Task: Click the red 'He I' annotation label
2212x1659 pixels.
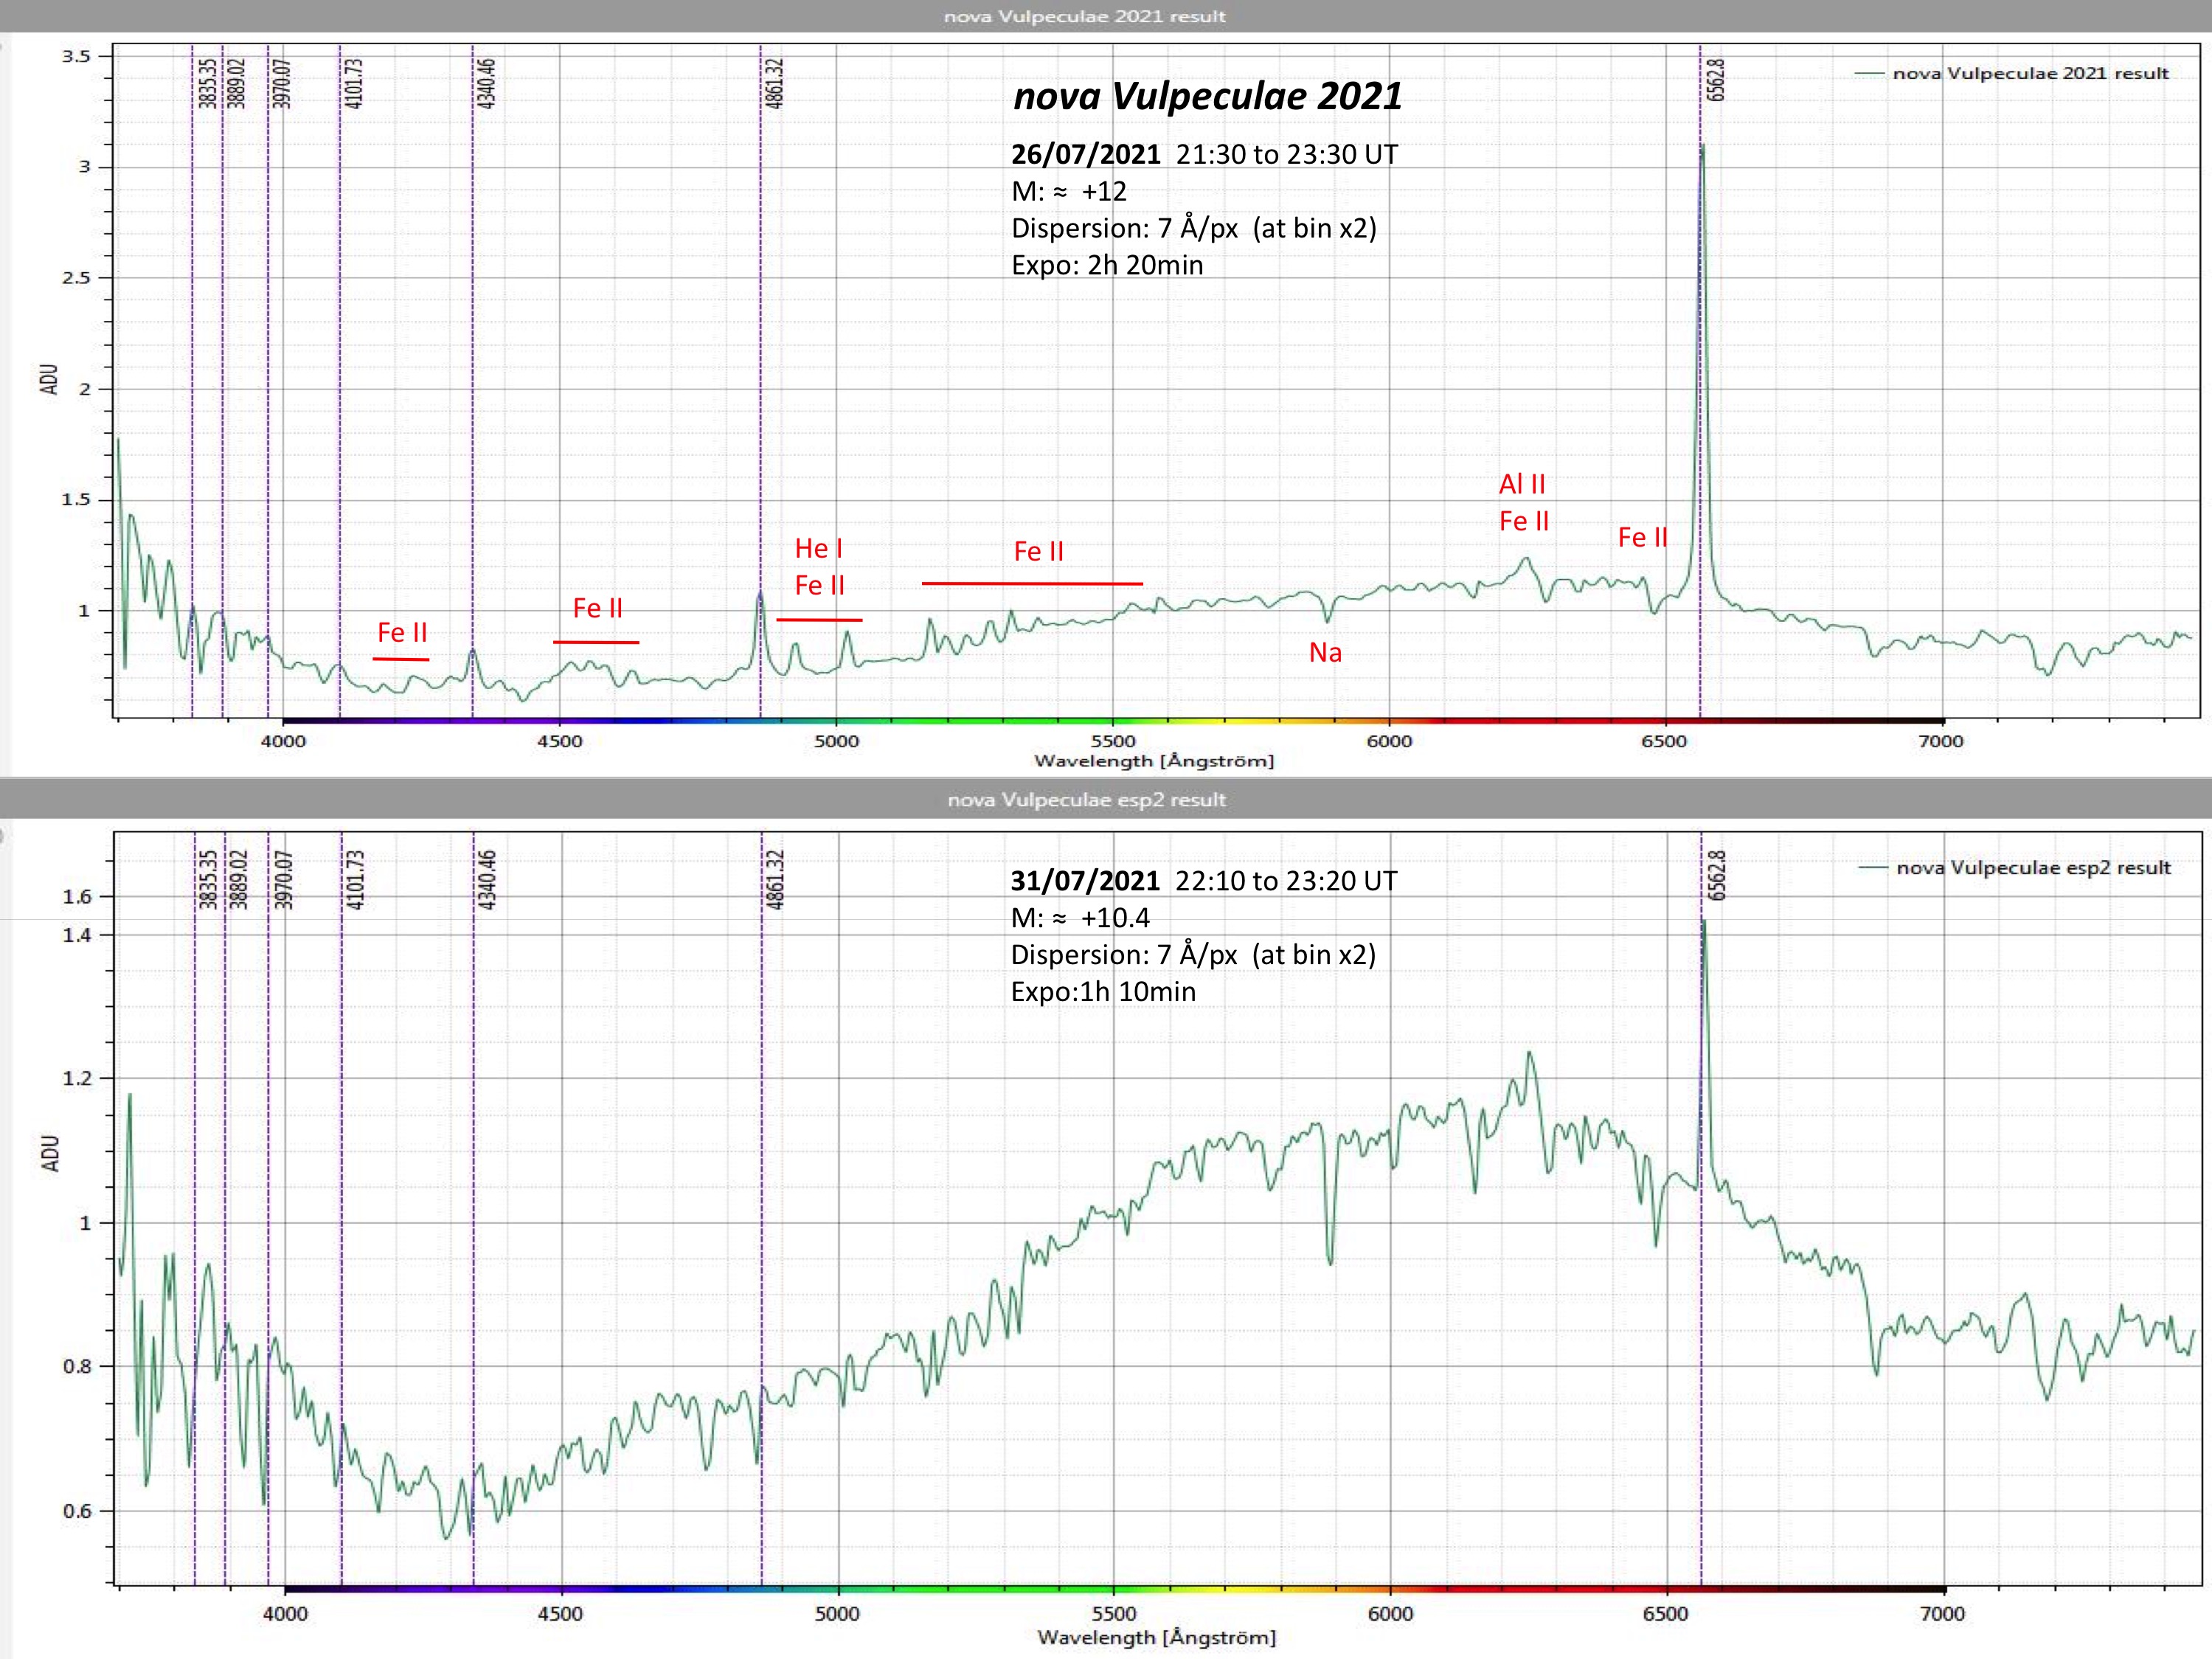Action: 818,548
